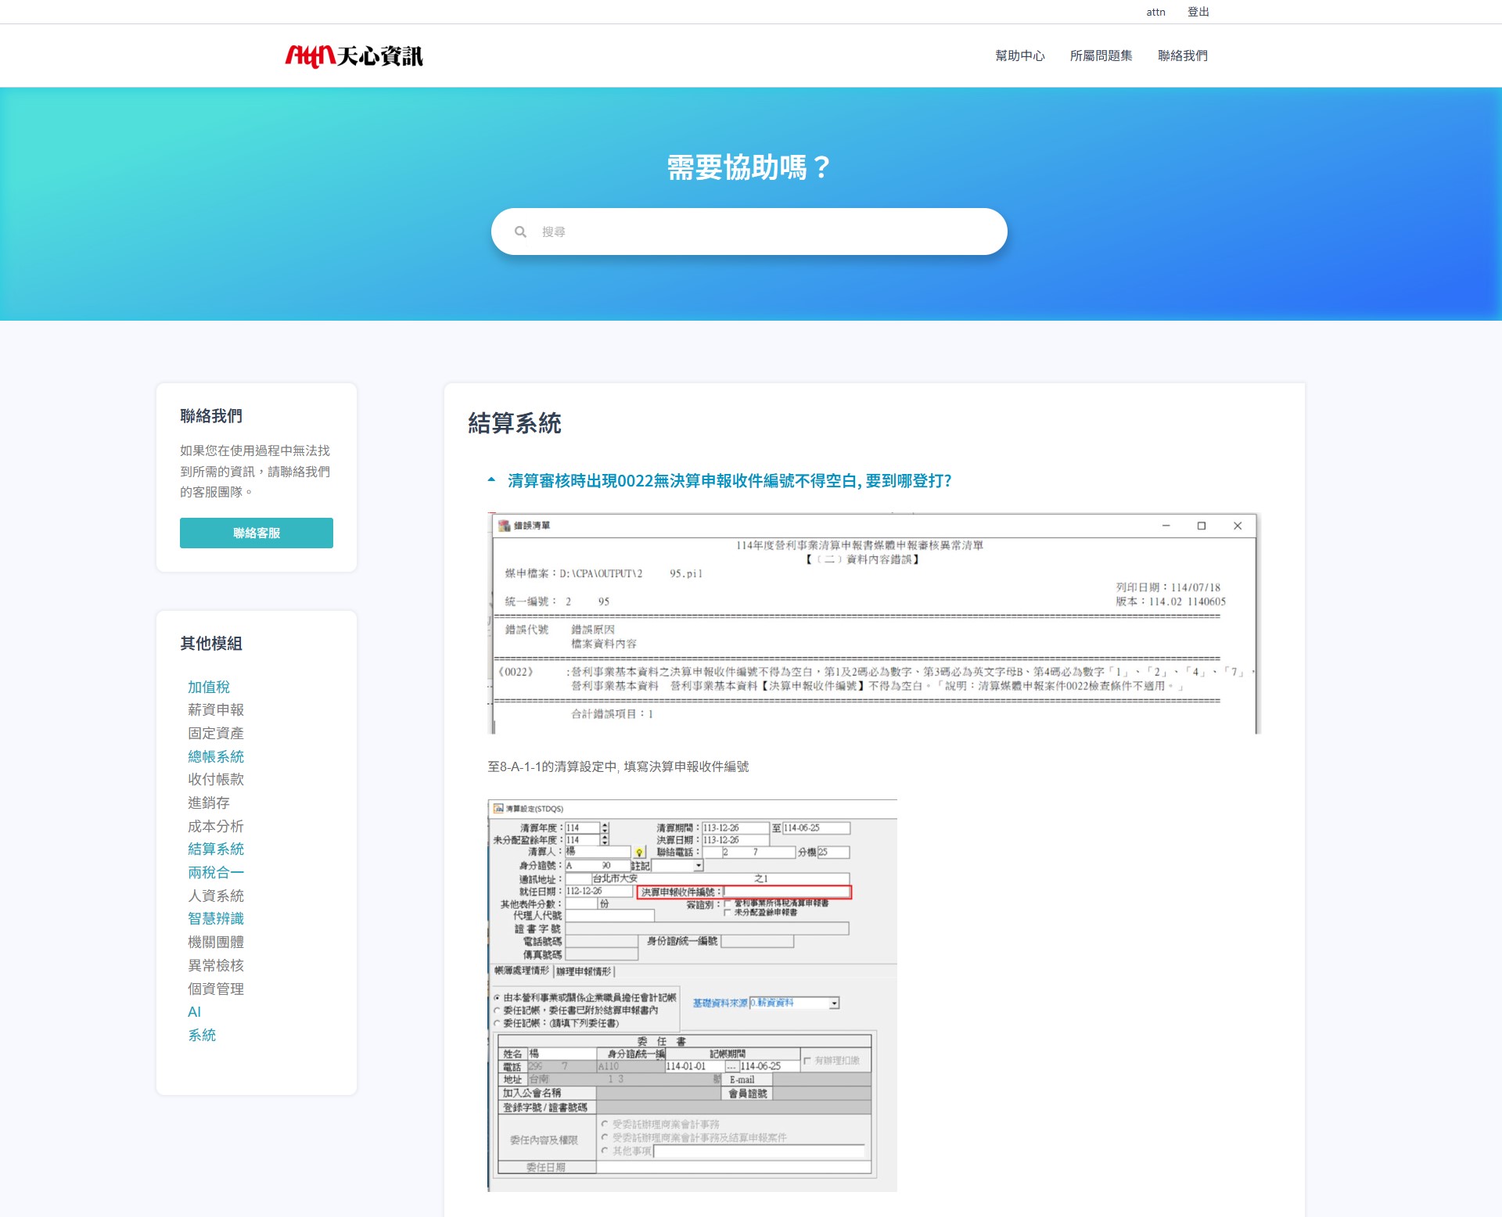Click the search magnifier icon
This screenshot has width=1502, height=1217.
click(x=520, y=232)
